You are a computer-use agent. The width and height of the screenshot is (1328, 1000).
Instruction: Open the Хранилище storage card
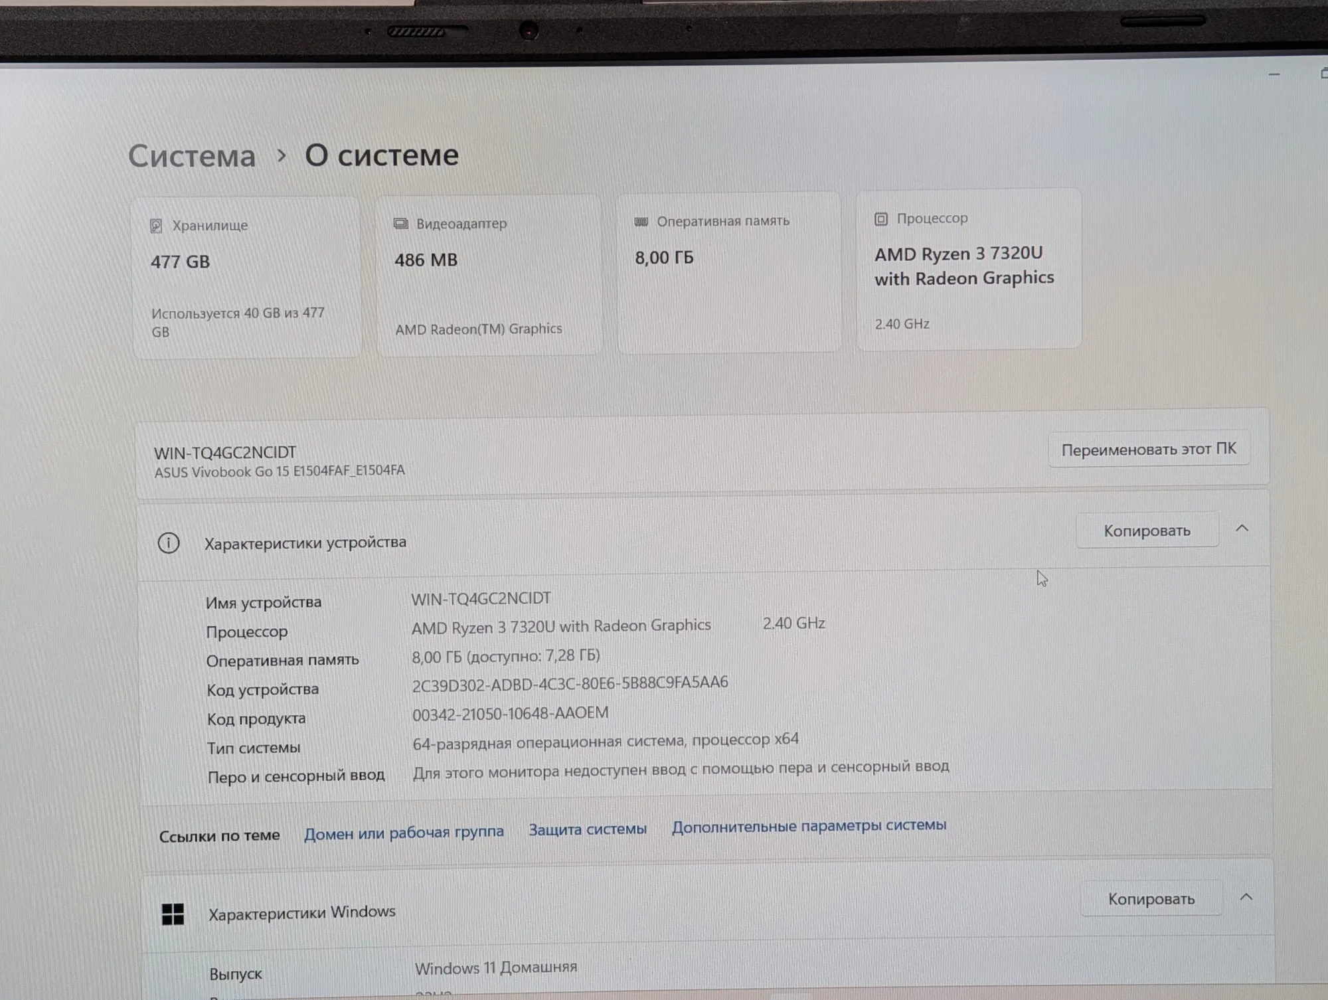(247, 278)
